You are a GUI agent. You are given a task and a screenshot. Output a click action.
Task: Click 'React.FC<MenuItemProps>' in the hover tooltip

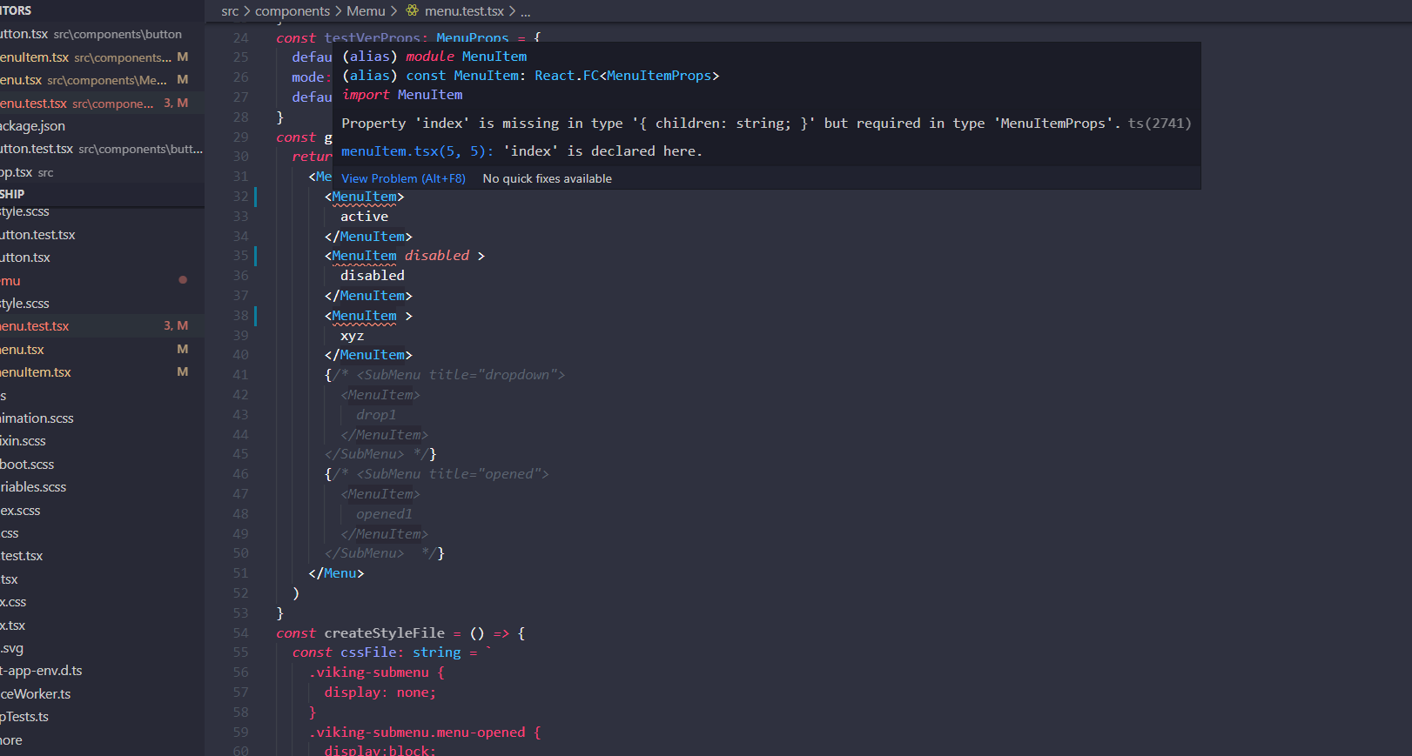click(x=627, y=76)
